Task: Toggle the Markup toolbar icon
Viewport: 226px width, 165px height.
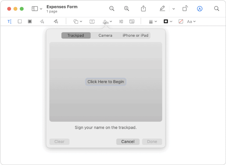Action: 199,9
